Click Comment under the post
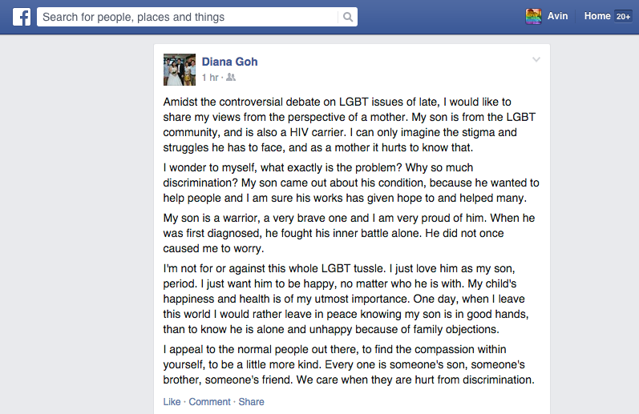 209,402
